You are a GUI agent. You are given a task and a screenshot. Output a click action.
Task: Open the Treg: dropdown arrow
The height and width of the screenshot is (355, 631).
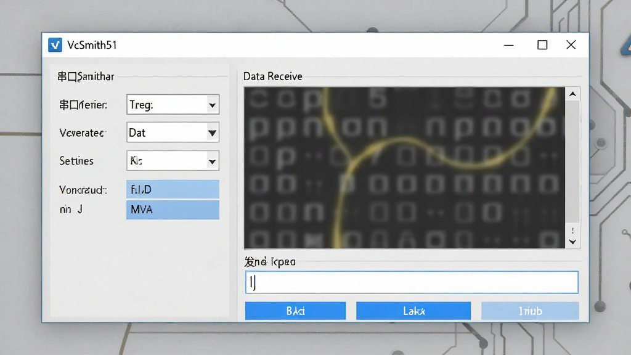pos(212,105)
